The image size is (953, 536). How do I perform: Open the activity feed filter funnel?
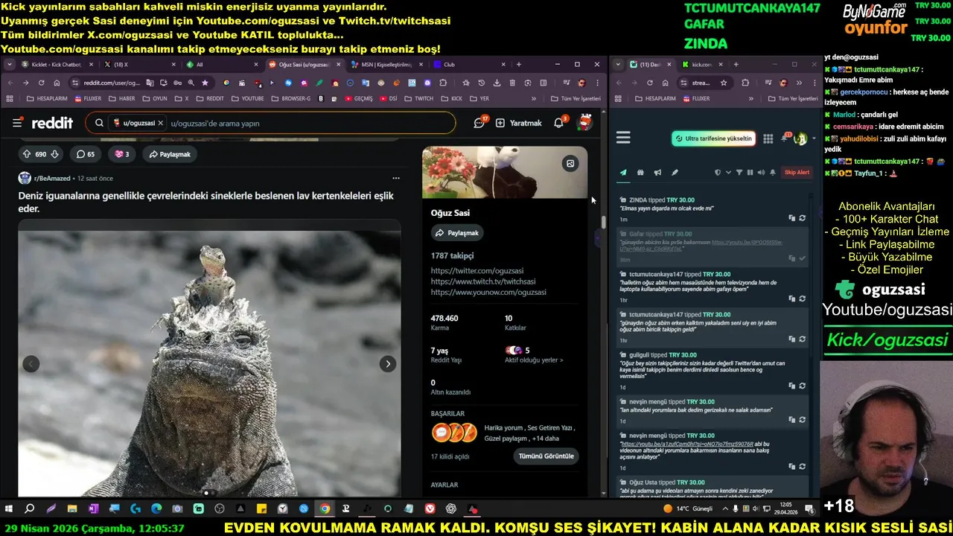click(x=739, y=173)
